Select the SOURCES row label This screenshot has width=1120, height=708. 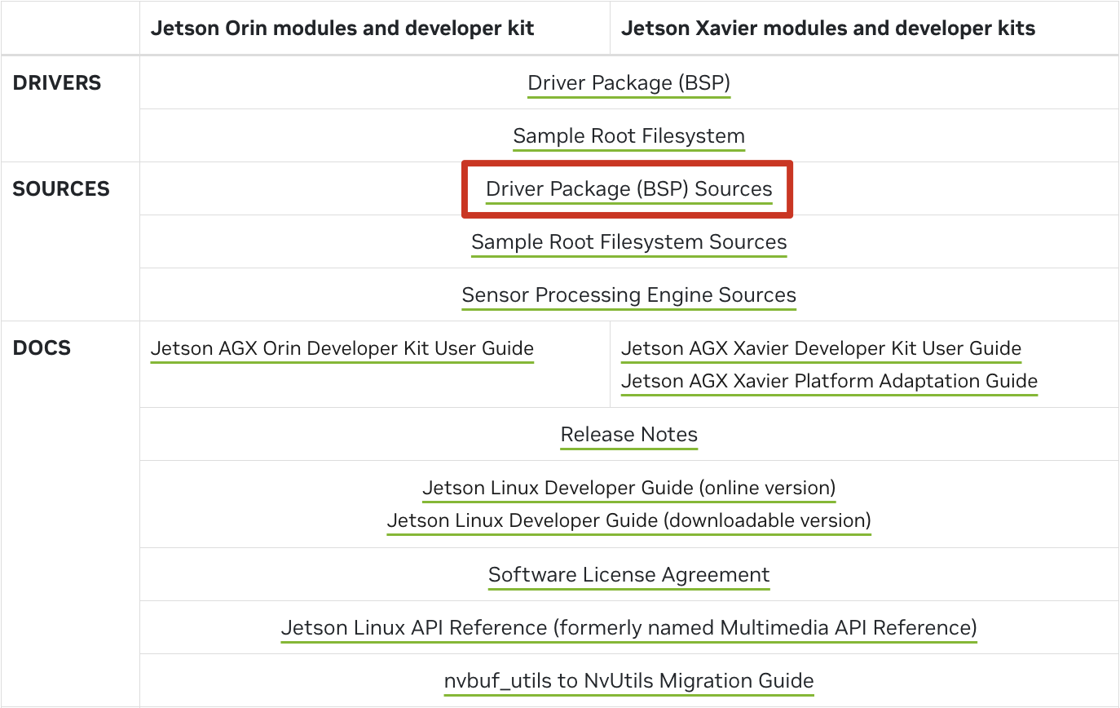point(61,189)
